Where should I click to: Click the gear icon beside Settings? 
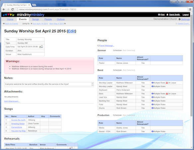(179, 19)
